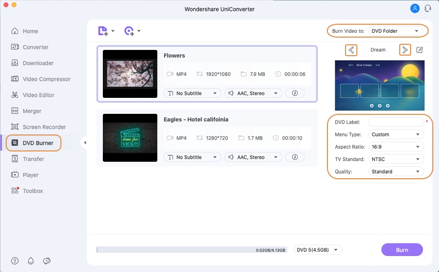
Task: Go to next DVD menu template
Action: (405, 50)
